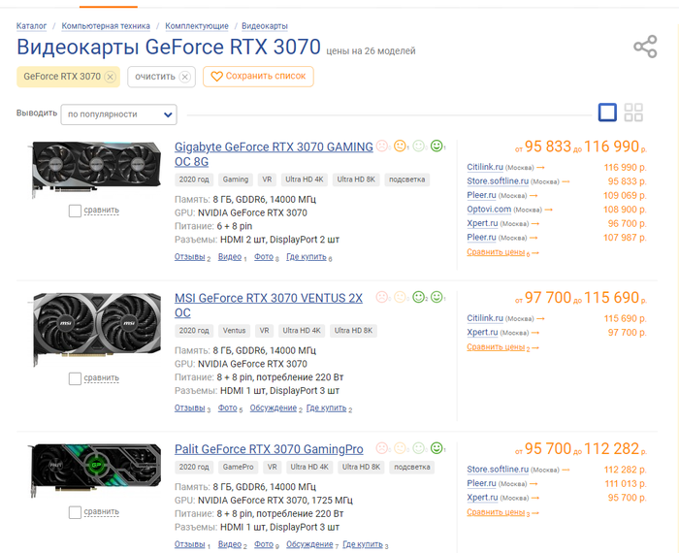Click red sad smiley for Gigabyte card
This screenshot has width=679, height=553.
pyautogui.click(x=382, y=146)
